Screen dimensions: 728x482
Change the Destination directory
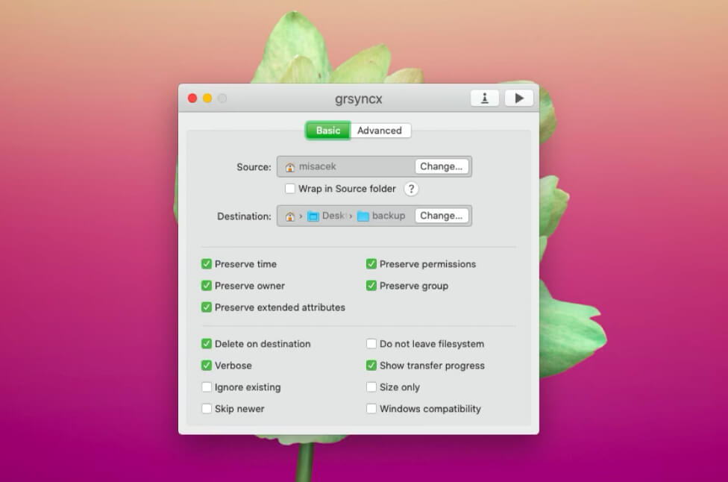[x=442, y=216]
